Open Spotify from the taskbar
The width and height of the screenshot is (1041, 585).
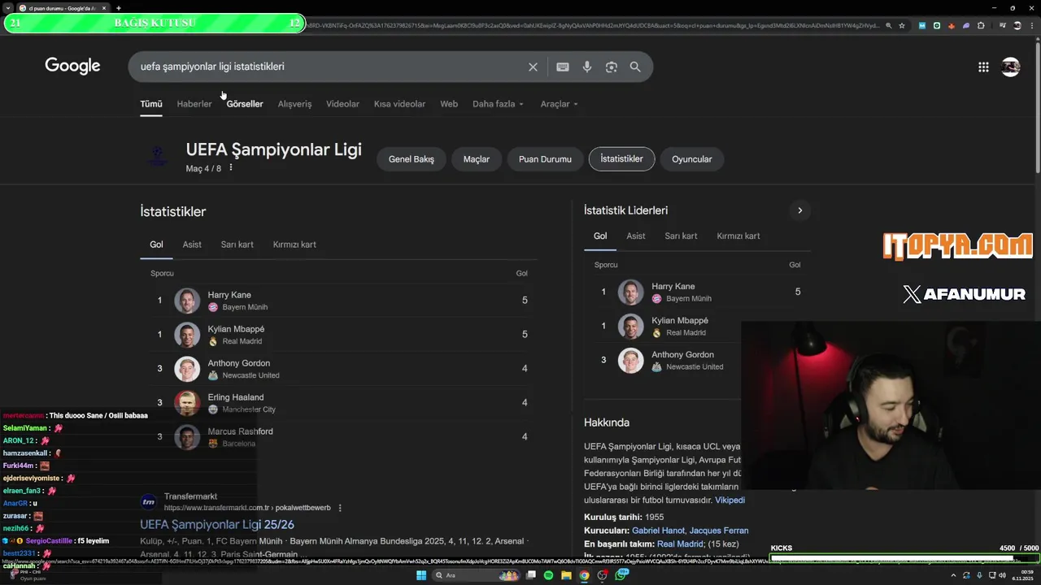548,575
